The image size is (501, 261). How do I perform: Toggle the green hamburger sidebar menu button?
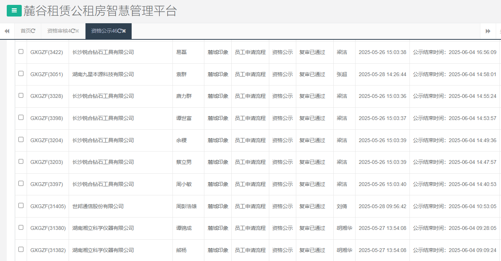pos(14,10)
